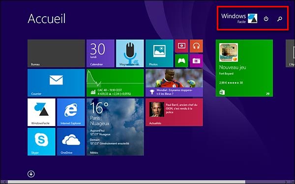The width and height of the screenshot is (295, 184).
Task: Open the Courrier mail tile
Action: tap(56, 83)
